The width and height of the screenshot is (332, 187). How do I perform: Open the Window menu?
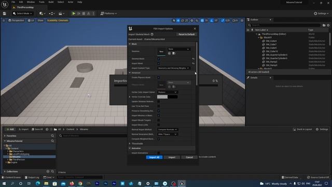click(31, 2)
